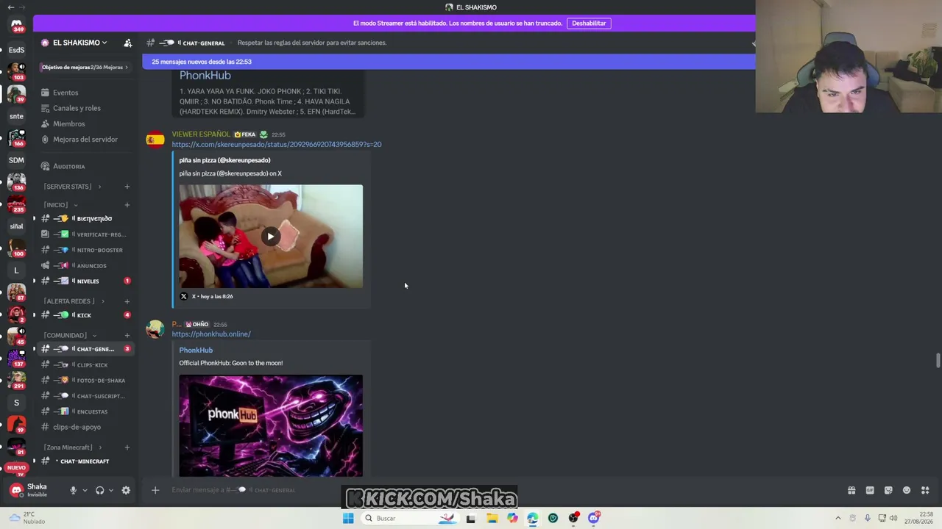The image size is (942, 529).
Task: Deafen with the headphones button
Action: tap(99, 490)
